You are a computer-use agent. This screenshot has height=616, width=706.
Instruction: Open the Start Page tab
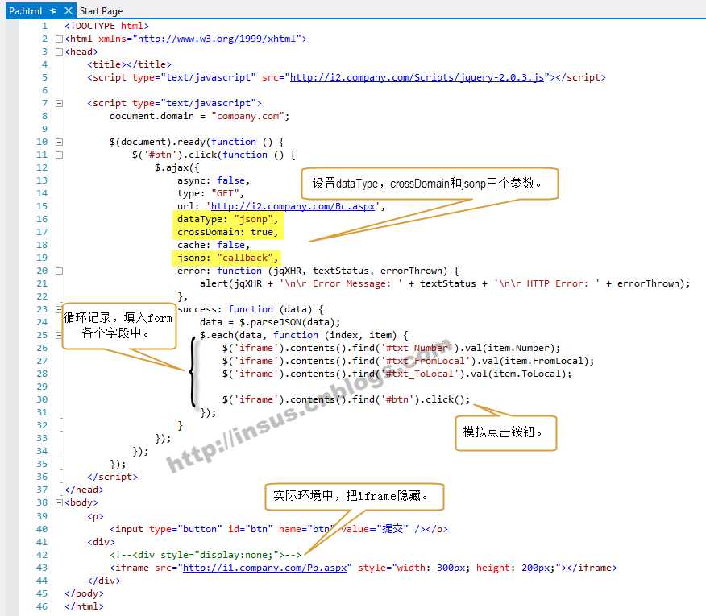pos(101,10)
